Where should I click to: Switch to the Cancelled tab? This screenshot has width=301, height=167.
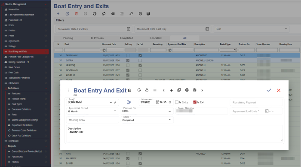pyautogui.click(x=156, y=38)
